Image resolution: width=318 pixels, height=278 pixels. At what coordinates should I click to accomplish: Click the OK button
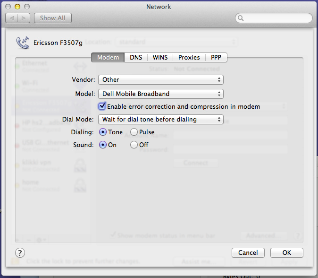287,252
